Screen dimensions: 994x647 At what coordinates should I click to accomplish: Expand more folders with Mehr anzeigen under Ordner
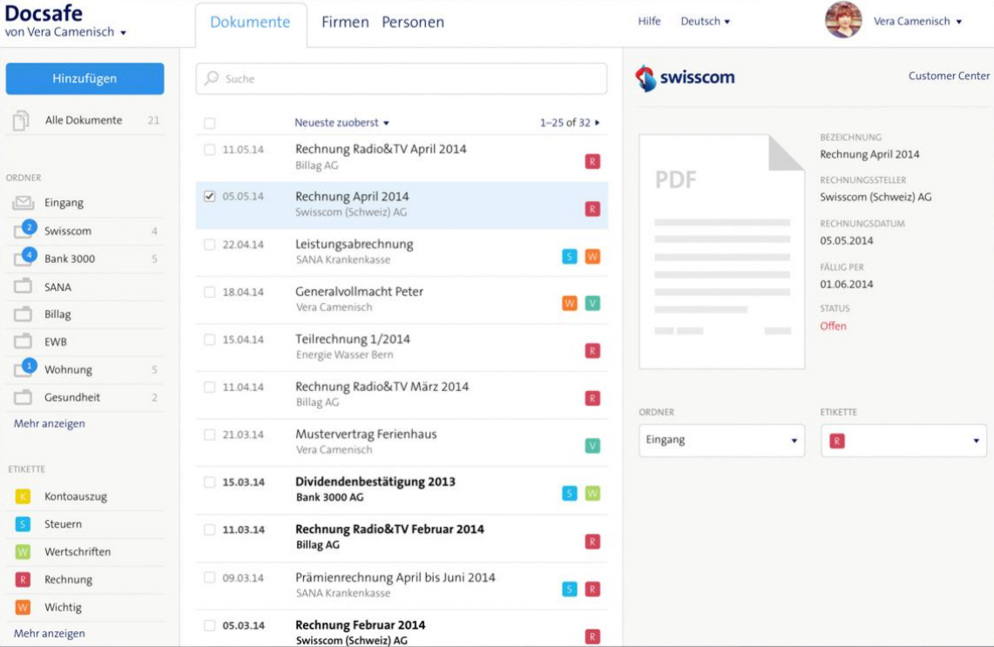(x=50, y=423)
